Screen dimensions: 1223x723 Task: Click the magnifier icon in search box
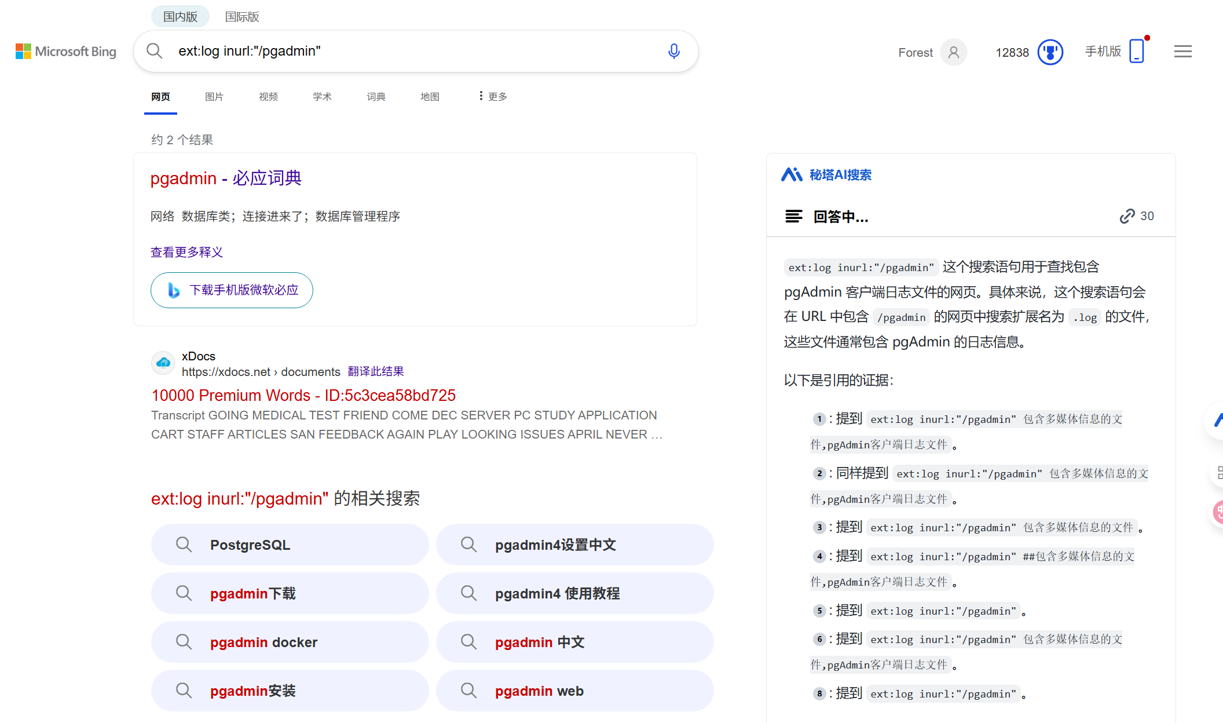[154, 51]
